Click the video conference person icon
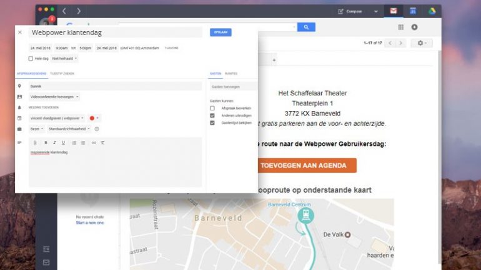 (19, 97)
